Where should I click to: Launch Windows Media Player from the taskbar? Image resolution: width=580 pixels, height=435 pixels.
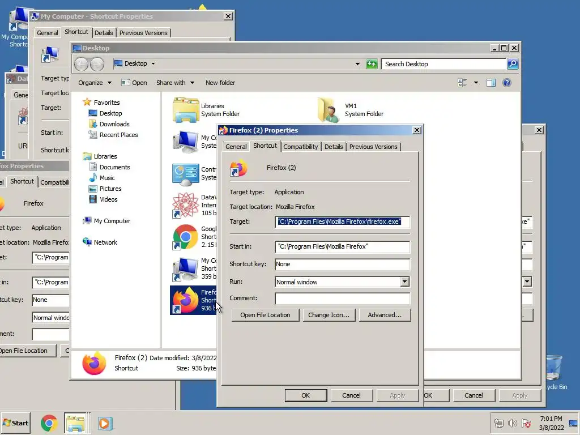(x=105, y=423)
